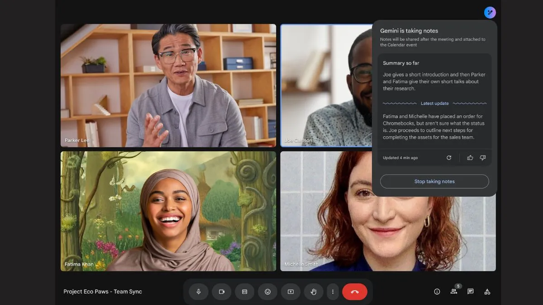
Task: Open the in-call chat panel
Action: [x=470, y=291]
